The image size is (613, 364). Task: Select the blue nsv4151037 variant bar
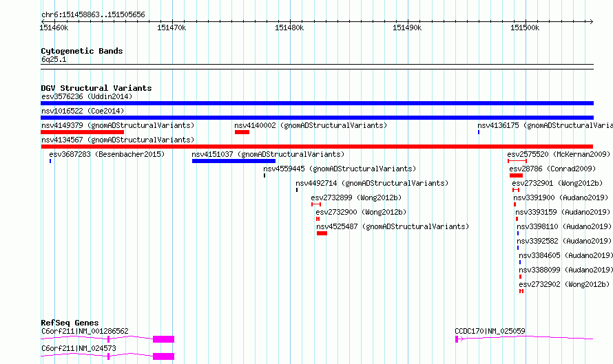233,161
